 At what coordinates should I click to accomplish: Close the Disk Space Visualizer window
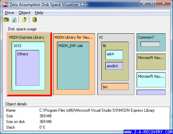pyautogui.click(x=163, y=3)
